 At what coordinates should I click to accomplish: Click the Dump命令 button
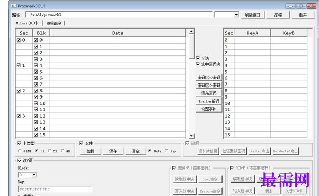tap(210, 179)
